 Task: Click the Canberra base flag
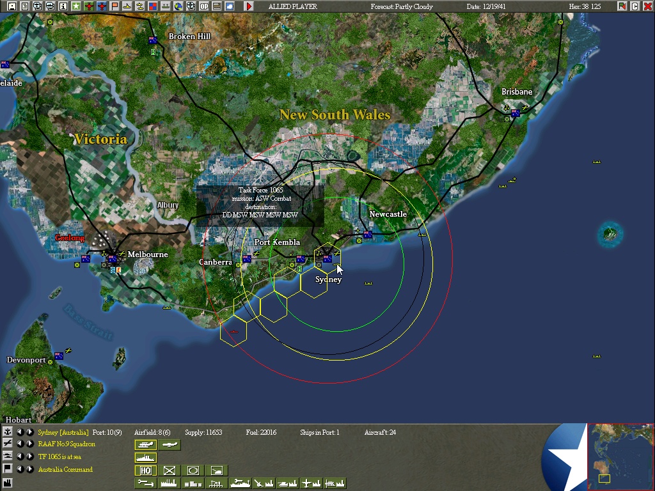[247, 259]
